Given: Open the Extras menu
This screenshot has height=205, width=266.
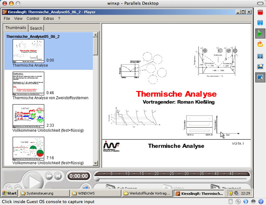Looking at the screenshot, I should point(48,19).
